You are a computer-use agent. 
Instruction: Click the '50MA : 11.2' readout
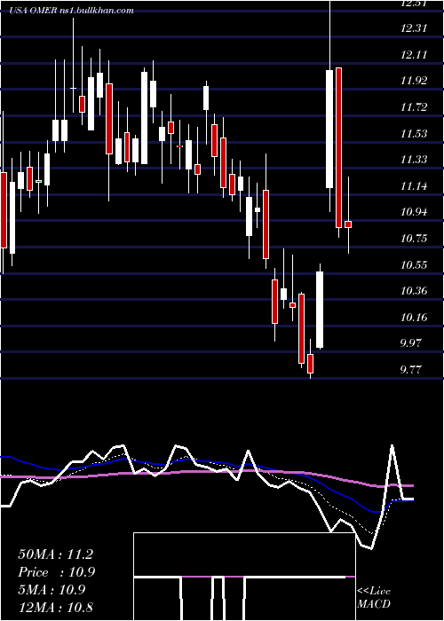pos(55,554)
